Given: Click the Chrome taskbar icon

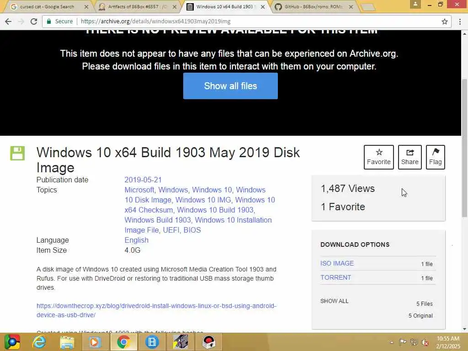Looking at the screenshot, I should point(123,342).
